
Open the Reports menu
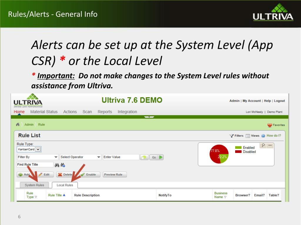[105, 112]
